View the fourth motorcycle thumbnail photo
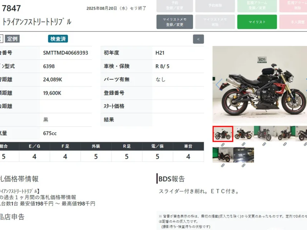Image resolution: width=307 pixels, height=230 pixels. click(285, 133)
